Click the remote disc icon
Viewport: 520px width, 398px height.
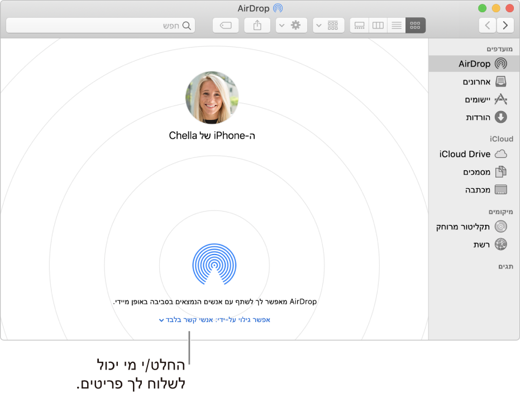pos(501,227)
